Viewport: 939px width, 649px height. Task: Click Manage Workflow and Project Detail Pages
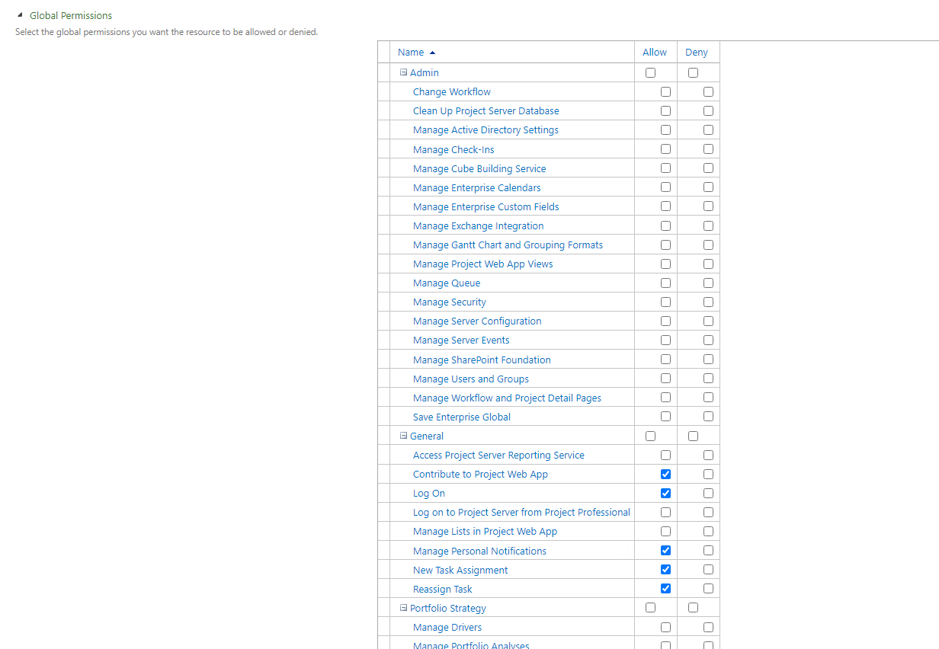[x=507, y=398]
